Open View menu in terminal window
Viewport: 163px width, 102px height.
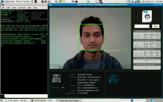pyautogui.click(x=14, y=8)
